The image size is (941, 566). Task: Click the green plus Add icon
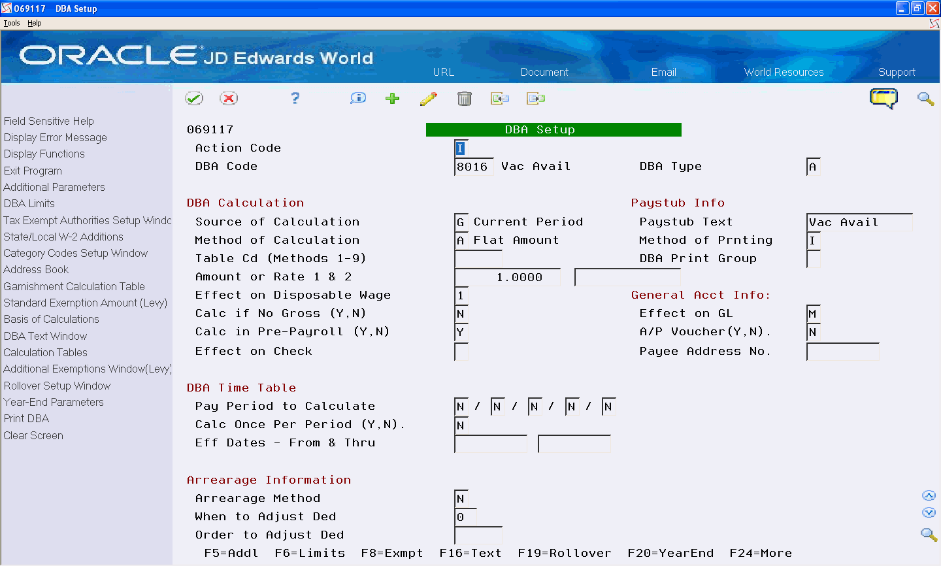[x=392, y=98]
